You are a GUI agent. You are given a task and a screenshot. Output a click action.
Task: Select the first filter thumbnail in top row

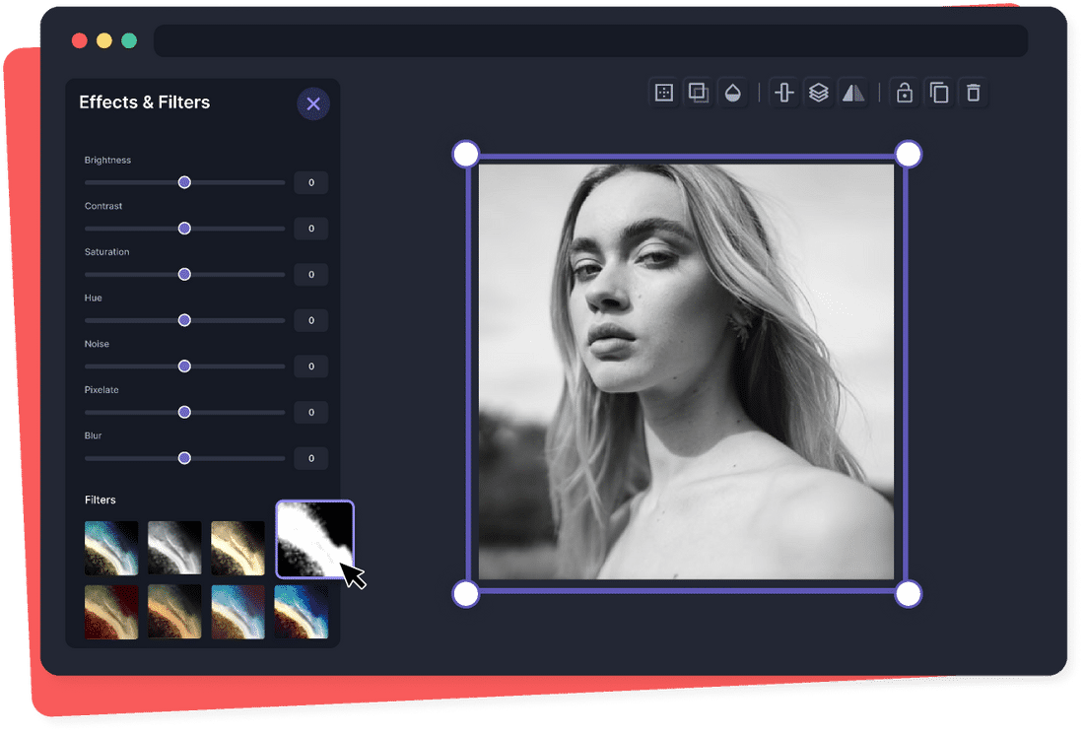[111, 548]
